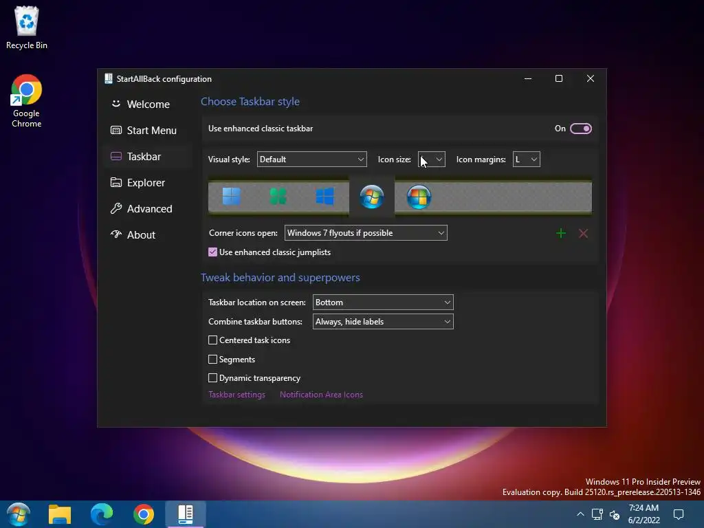Viewport: 704px width, 528px height.
Task: Go to Start Menu settings
Action: tap(148, 130)
